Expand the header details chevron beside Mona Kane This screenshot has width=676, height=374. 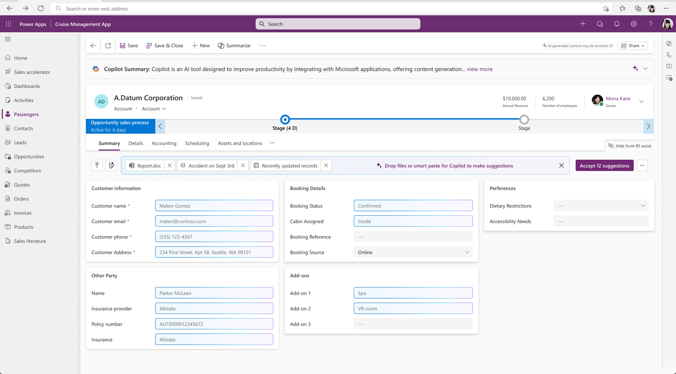(x=641, y=101)
